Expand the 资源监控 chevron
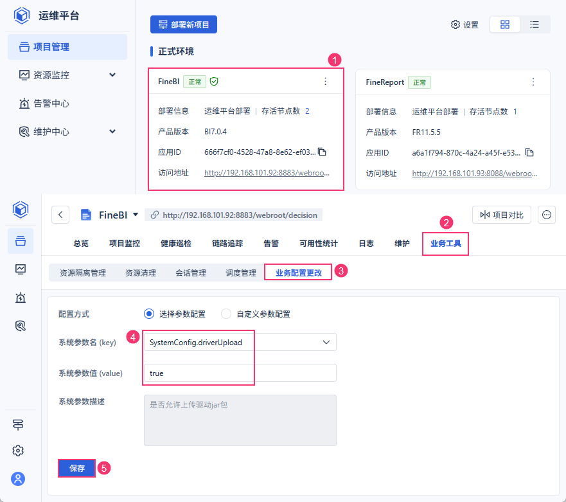 tap(112, 75)
